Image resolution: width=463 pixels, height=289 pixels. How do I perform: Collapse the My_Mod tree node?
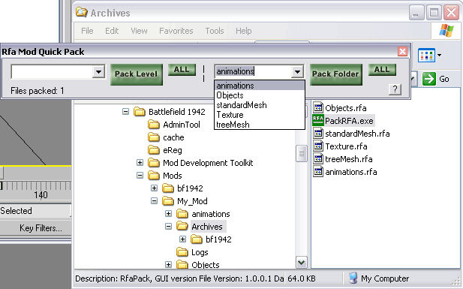pos(154,201)
